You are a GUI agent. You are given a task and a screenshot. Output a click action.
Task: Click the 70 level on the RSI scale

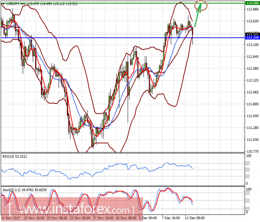(x=247, y=163)
